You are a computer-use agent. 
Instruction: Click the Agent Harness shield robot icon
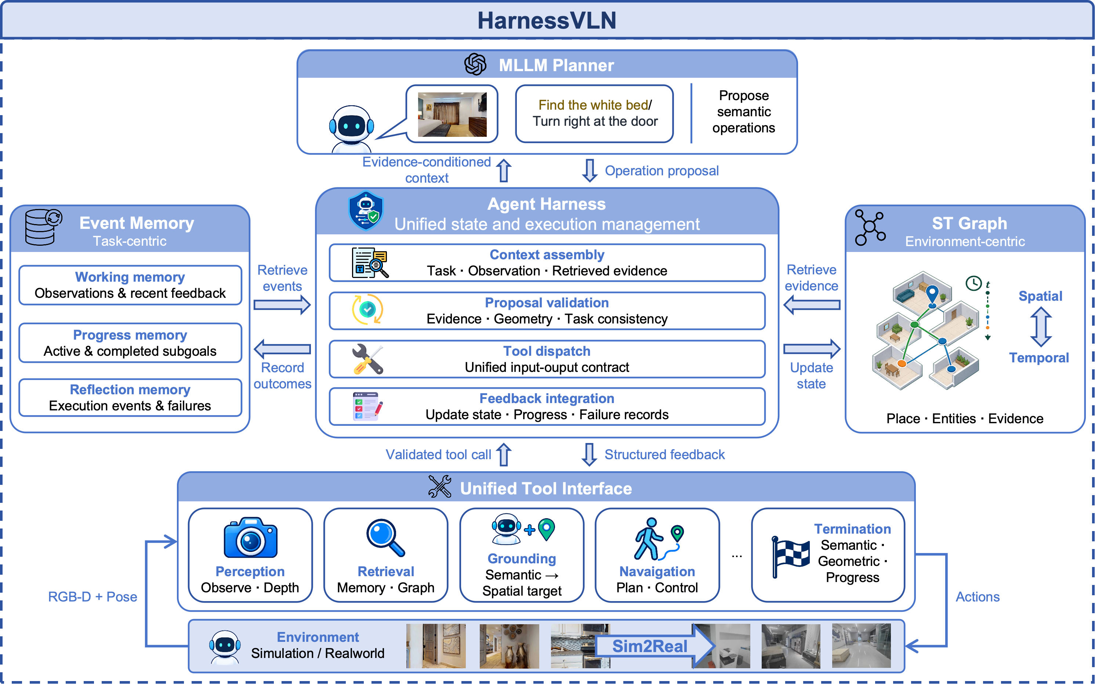(366, 211)
